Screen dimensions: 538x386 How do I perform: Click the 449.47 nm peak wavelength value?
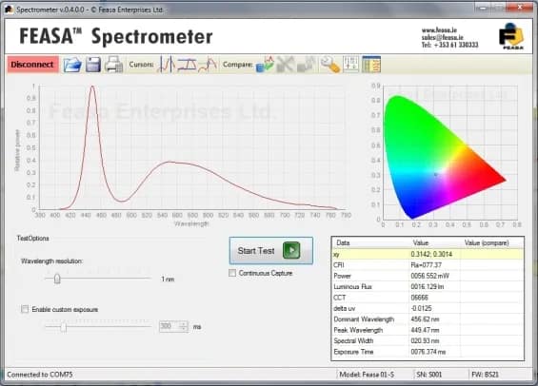point(425,330)
